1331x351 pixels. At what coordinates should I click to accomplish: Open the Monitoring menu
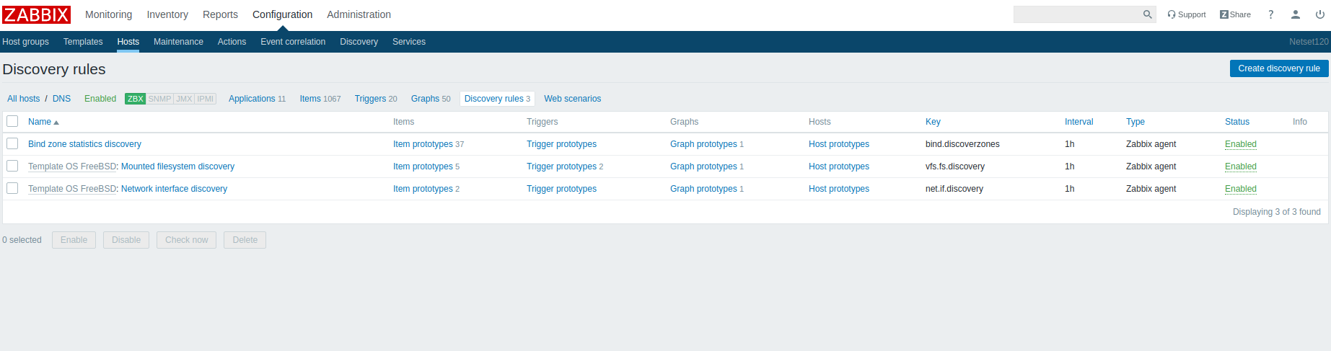click(x=108, y=14)
